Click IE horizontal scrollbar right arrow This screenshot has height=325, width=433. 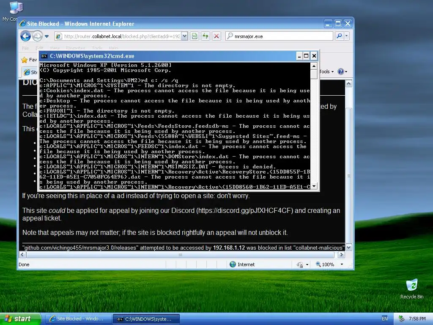pos(341,254)
